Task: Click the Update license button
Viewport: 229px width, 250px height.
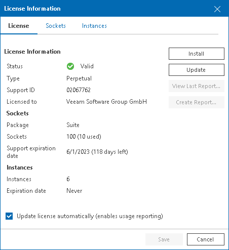Action: tap(197, 70)
